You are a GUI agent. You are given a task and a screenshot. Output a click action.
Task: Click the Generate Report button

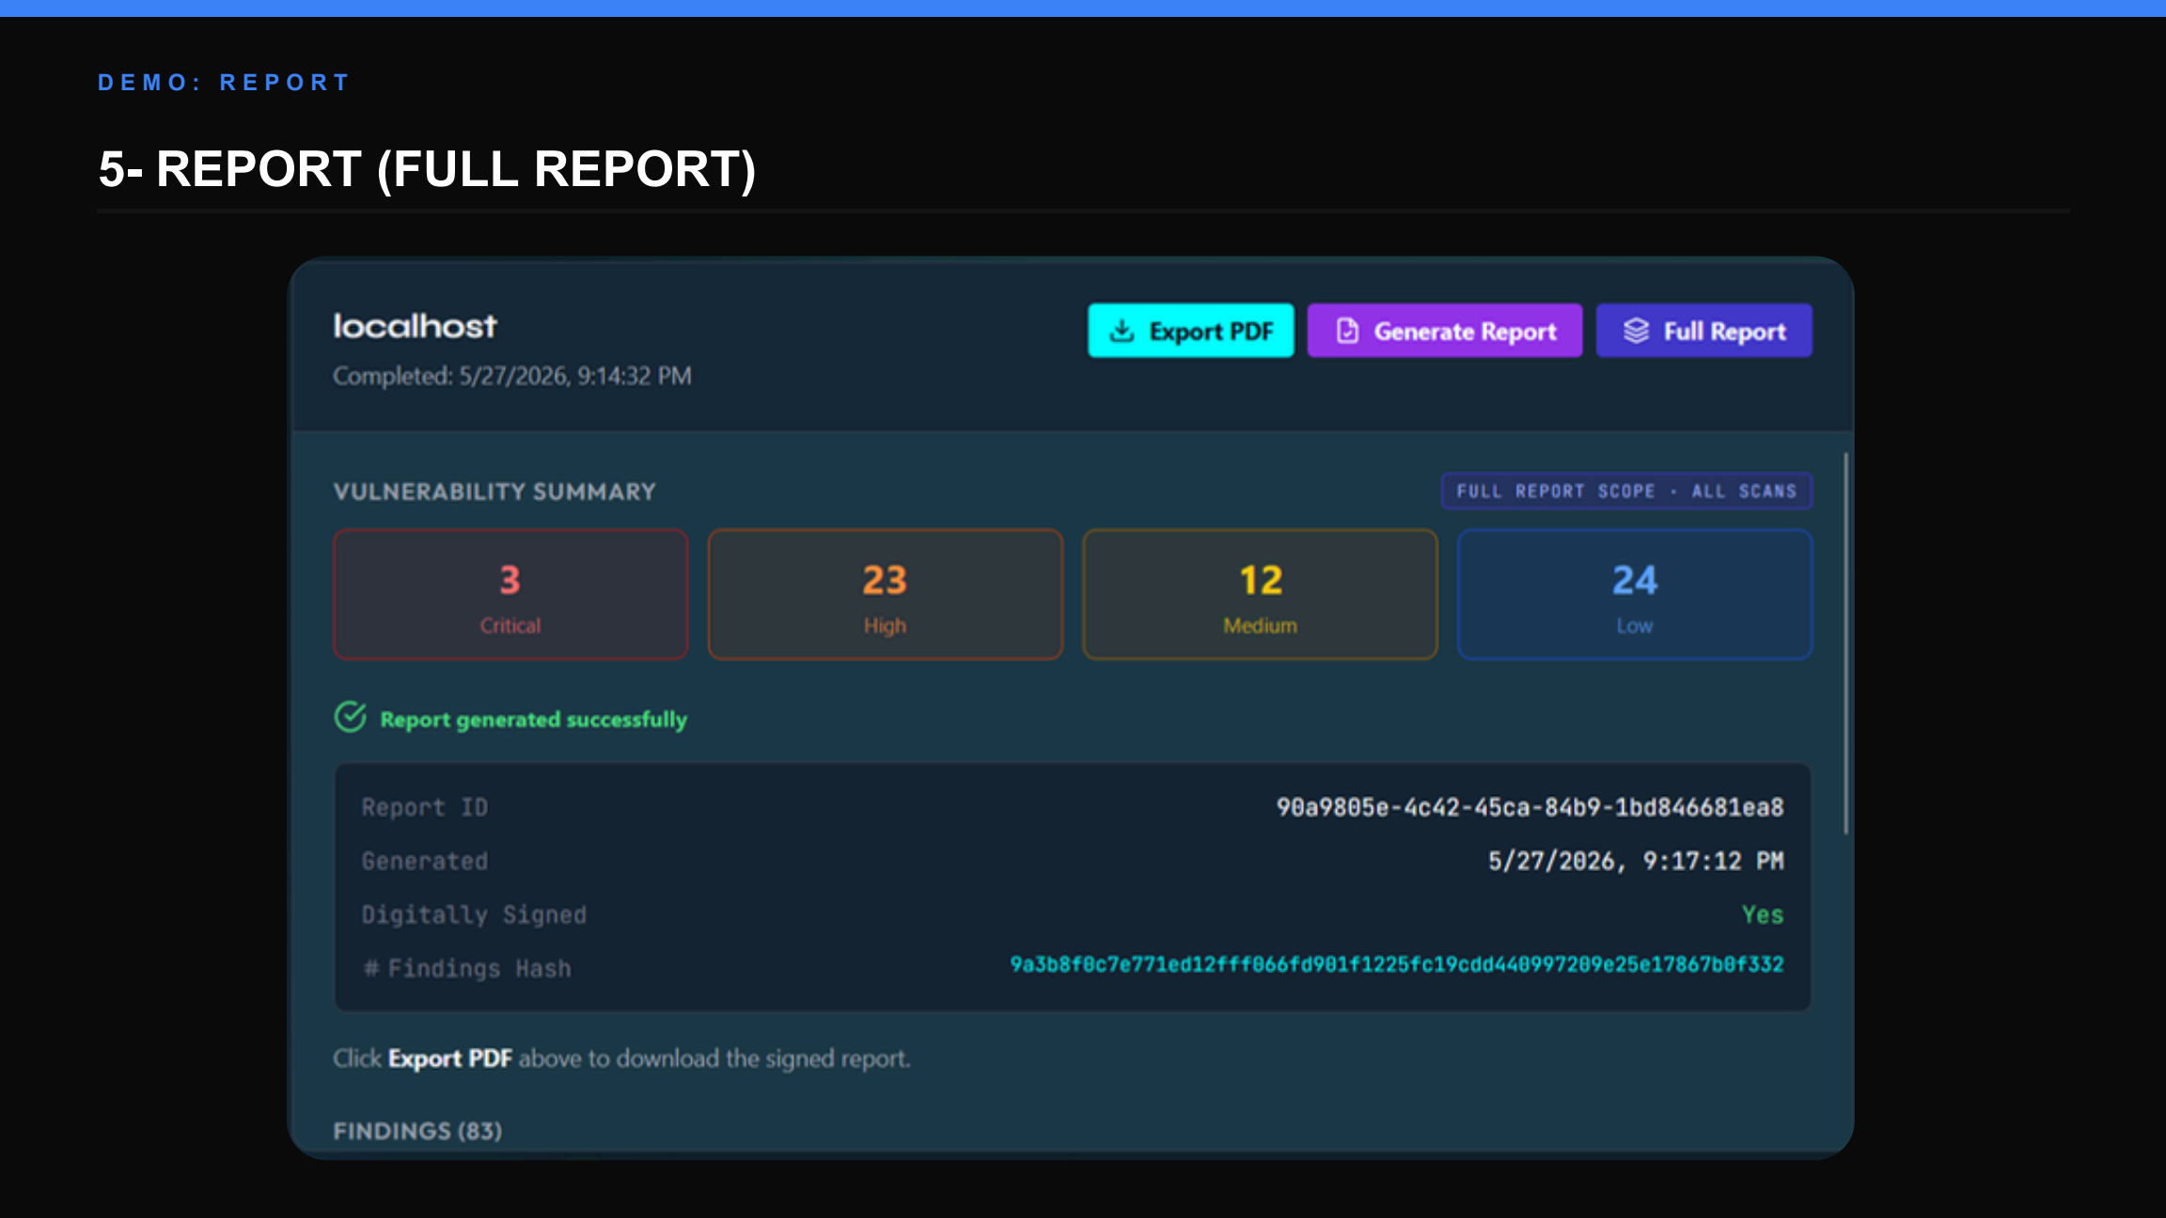1445,331
